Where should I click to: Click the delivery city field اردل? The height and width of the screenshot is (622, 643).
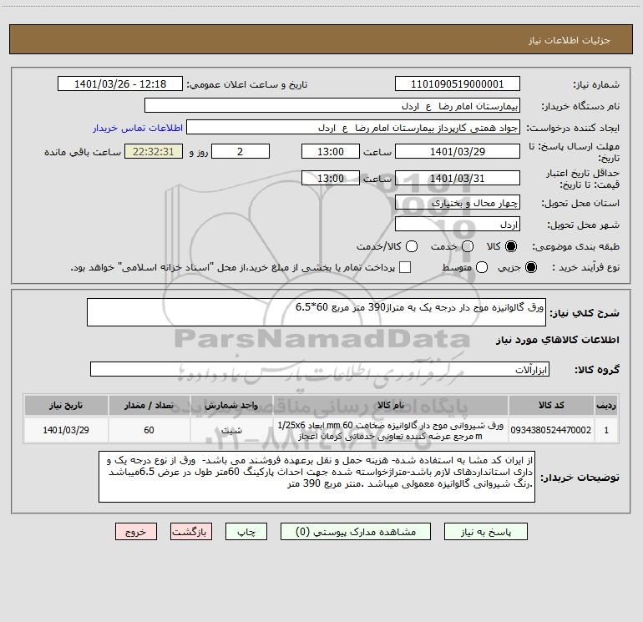[x=458, y=225]
